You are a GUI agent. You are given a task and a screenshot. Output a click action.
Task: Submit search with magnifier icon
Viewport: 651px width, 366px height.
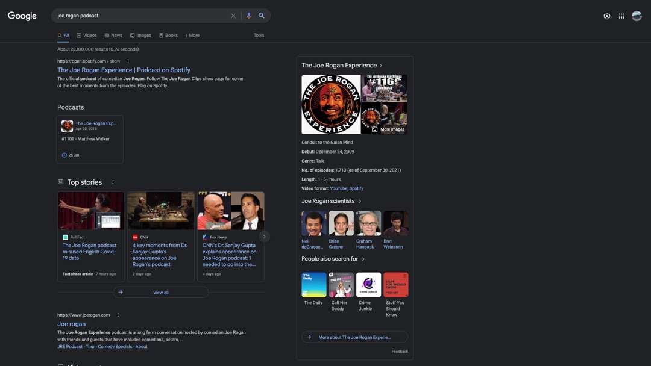[x=262, y=16]
